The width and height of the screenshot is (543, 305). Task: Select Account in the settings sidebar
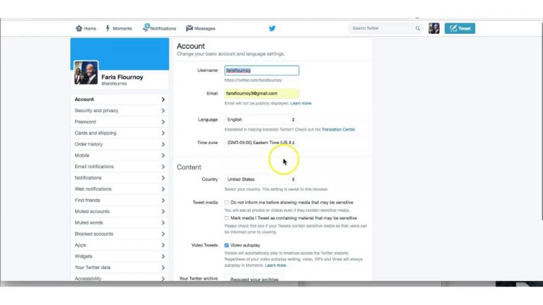tap(119, 100)
